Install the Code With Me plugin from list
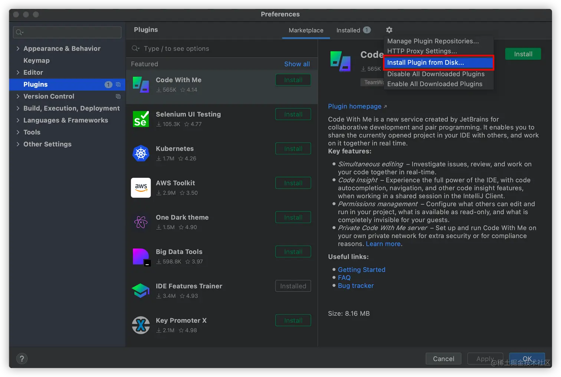This screenshot has height=377, width=561. 293,80
